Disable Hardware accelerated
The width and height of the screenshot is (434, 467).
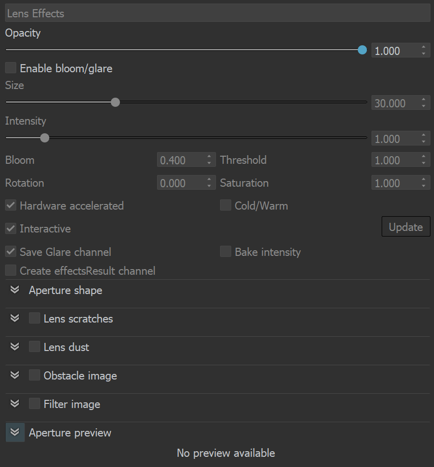click(x=11, y=206)
